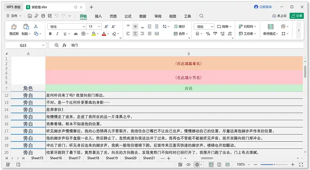Click the 分享 share button
This screenshot has width=310, height=170.
[297, 16]
